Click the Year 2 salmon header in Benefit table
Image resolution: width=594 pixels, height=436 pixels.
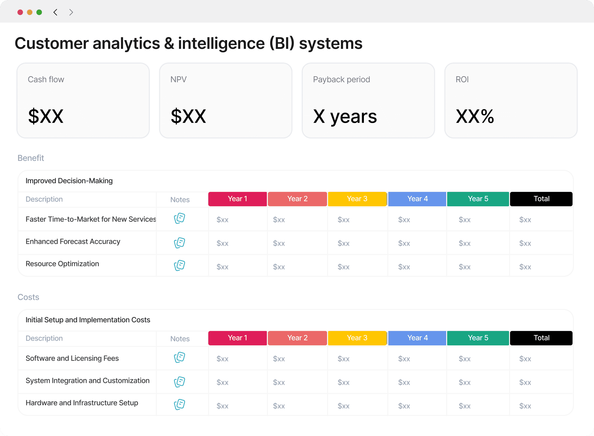tap(297, 199)
